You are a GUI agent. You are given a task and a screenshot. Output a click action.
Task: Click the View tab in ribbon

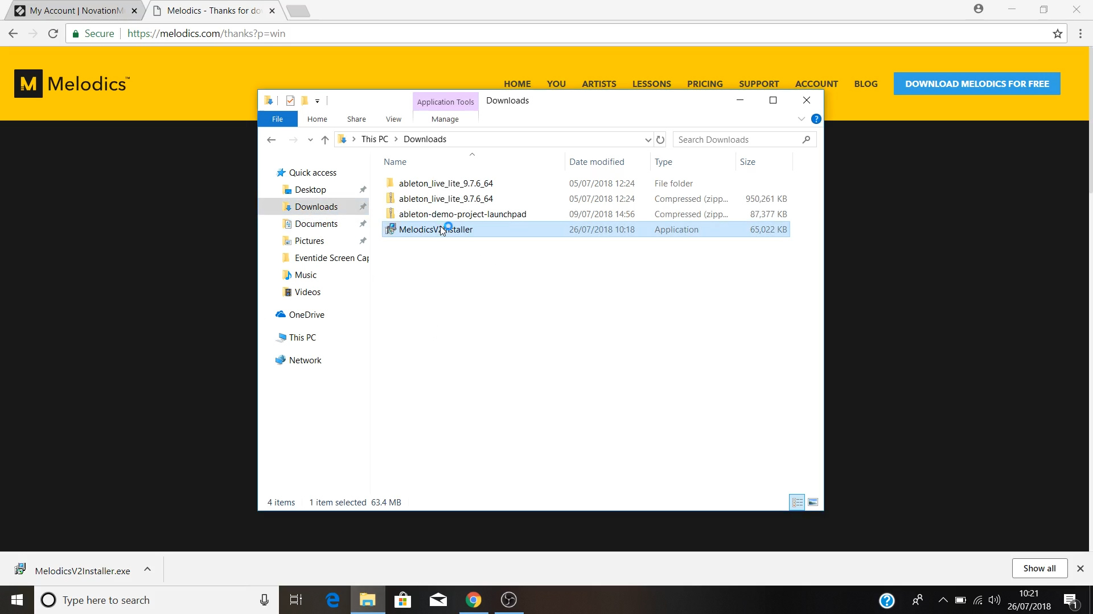393,118
